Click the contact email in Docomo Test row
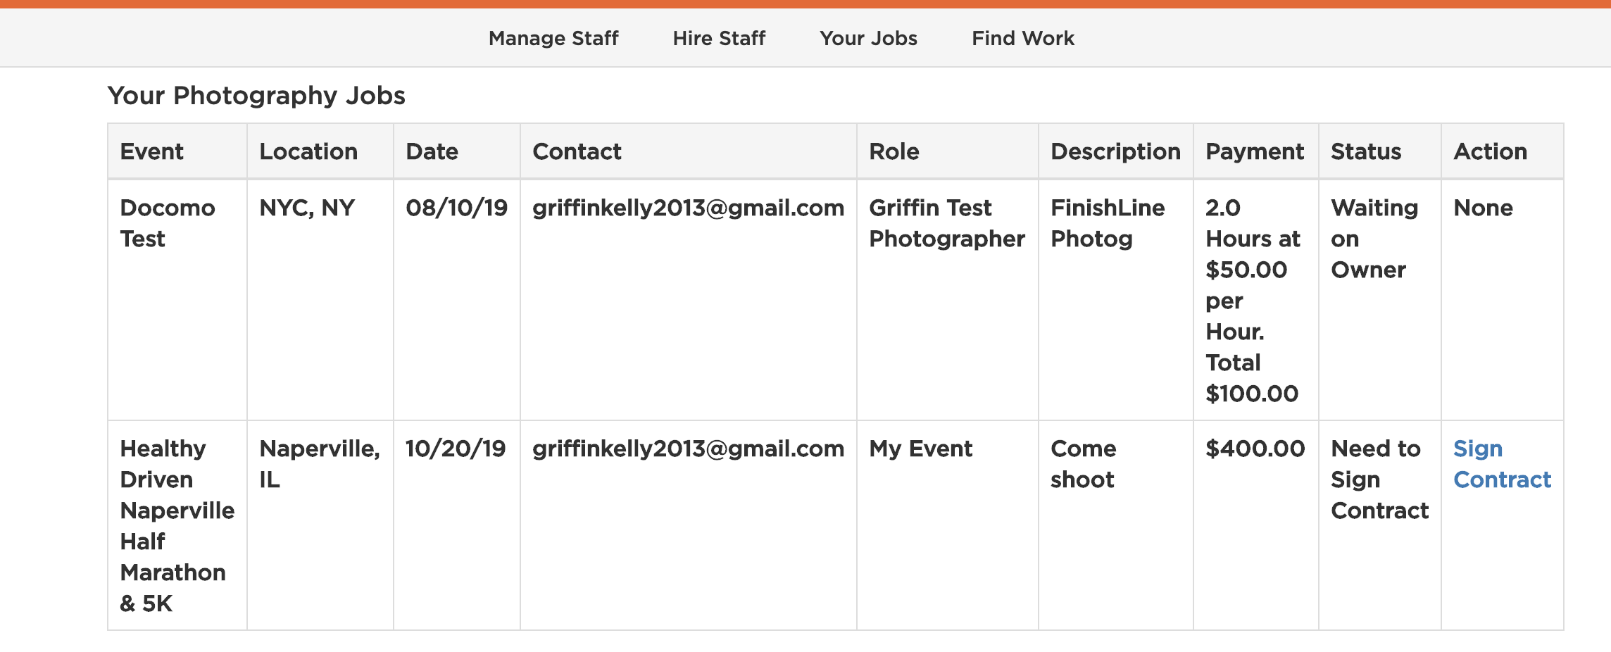This screenshot has width=1611, height=652. [x=688, y=208]
